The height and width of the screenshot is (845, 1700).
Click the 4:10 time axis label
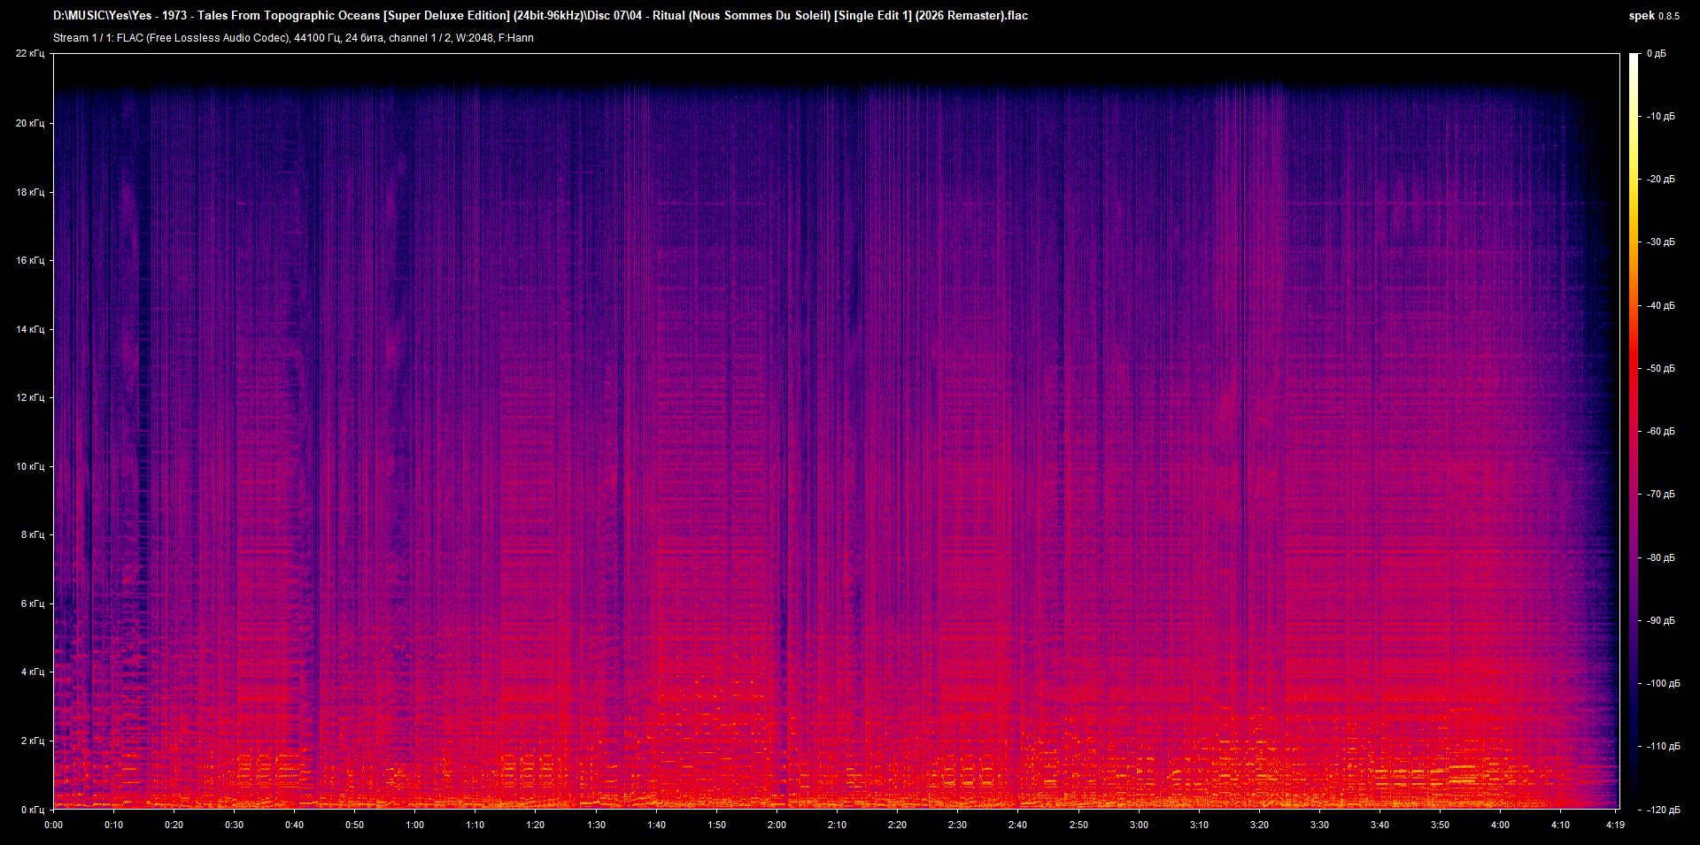coord(1560,825)
